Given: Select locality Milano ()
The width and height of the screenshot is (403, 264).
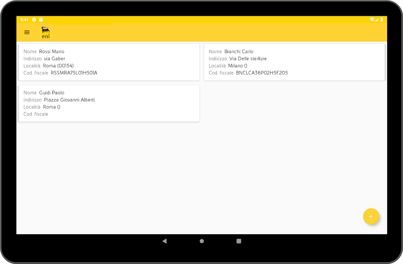Looking at the screenshot, I should coord(238,66).
